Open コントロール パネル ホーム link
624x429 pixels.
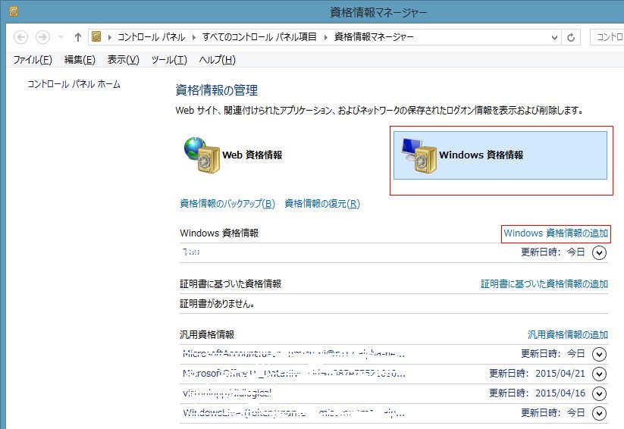[x=74, y=84]
